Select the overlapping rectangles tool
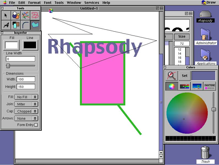The image size is (219, 165). (x=16, y=25)
